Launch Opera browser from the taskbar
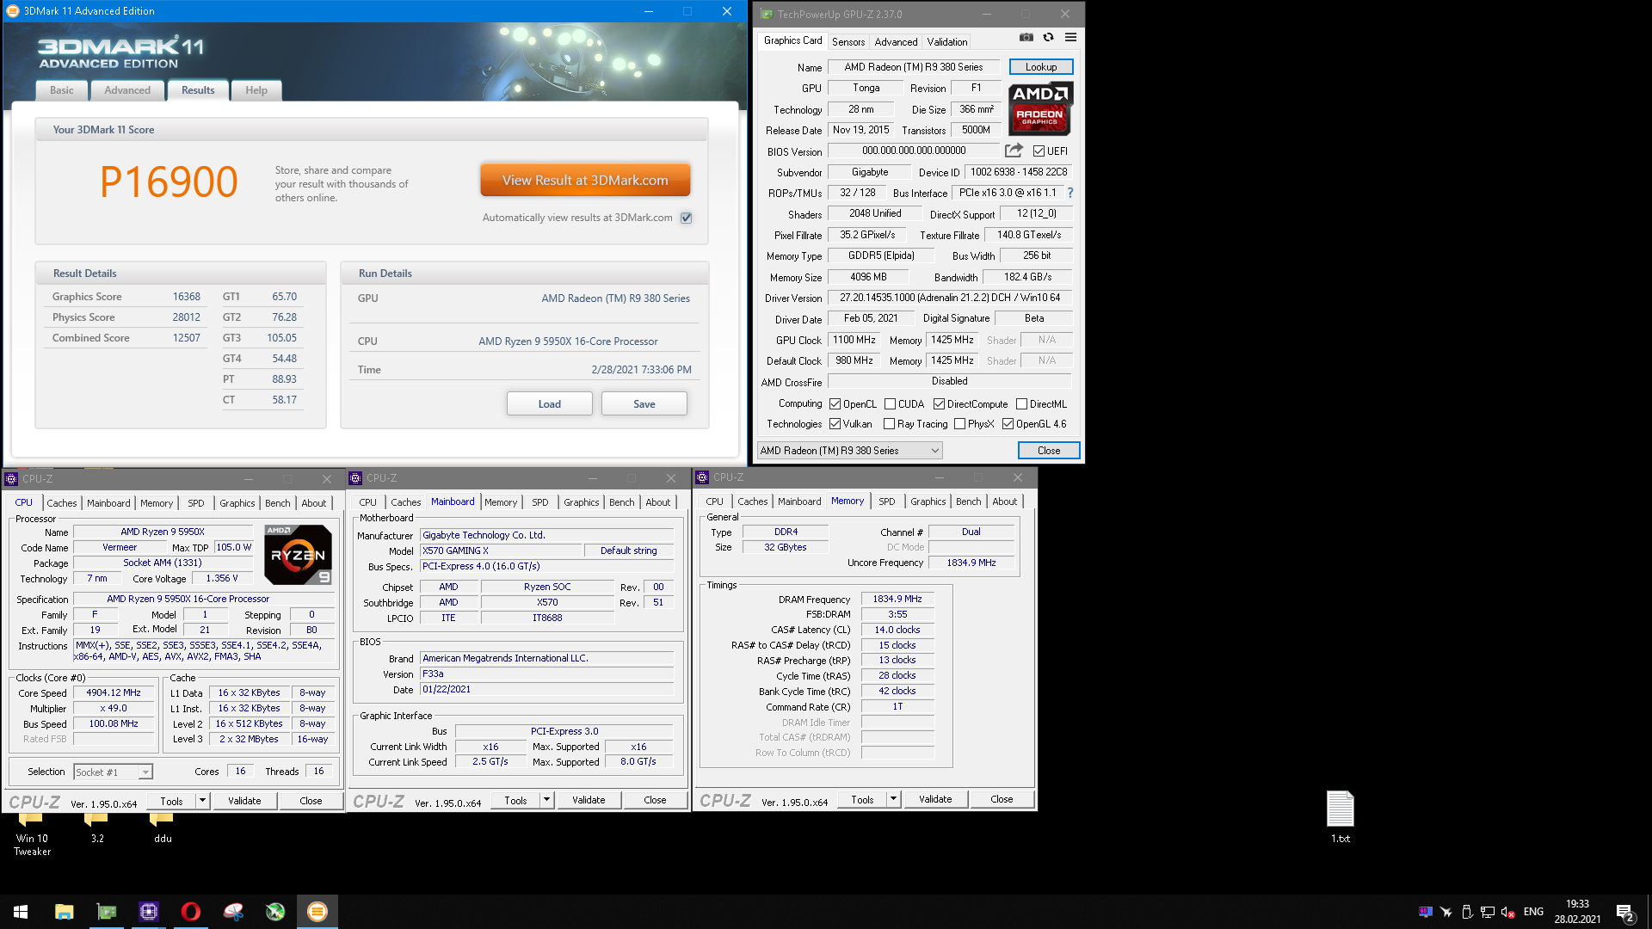 pyautogui.click(x=190, y=912)
